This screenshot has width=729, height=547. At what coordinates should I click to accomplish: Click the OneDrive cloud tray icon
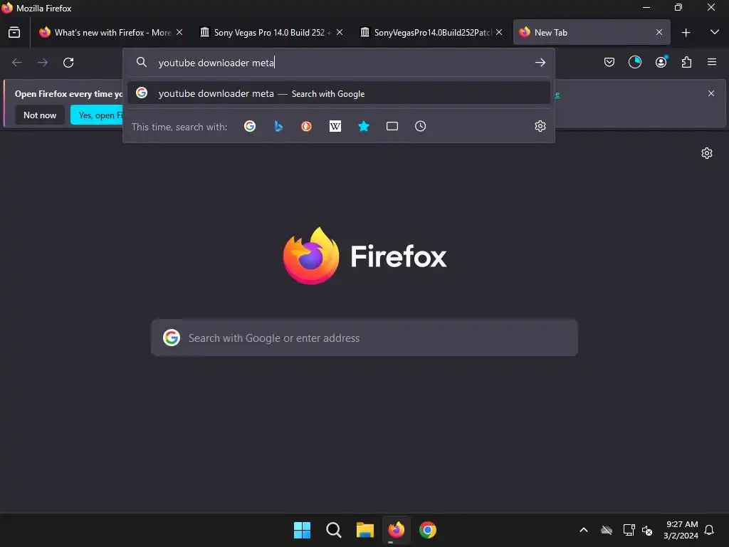point(607,530)
